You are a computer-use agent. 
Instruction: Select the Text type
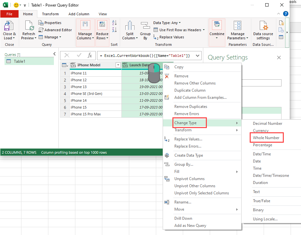[x=256, y=192]
